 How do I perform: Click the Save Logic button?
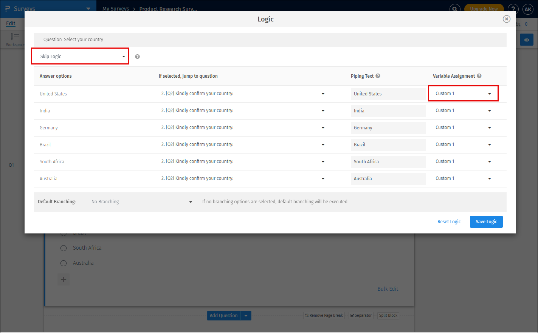(486, 221)
